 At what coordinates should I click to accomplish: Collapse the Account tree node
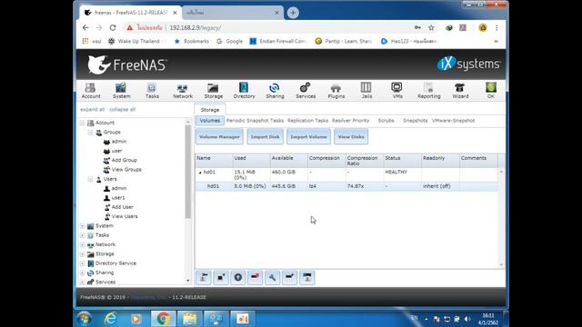click(83, 123)
